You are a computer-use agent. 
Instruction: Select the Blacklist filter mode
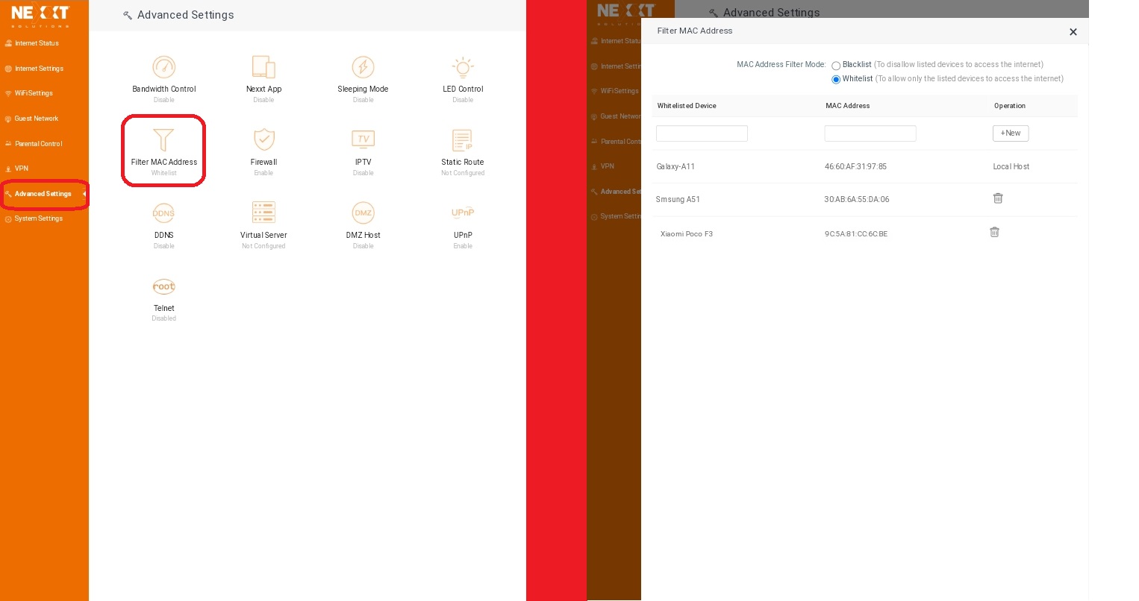[836, 66]
